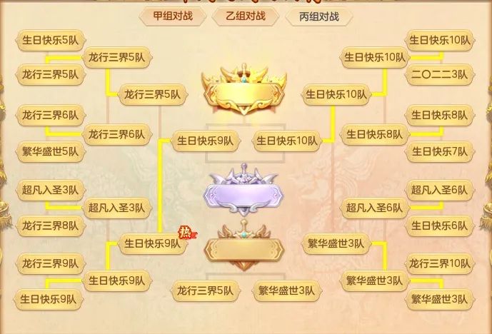Open the 丙组对战 tab
The height and width of the screenshot is (334, 492).
pyautogui.click(x=319, y=16)
